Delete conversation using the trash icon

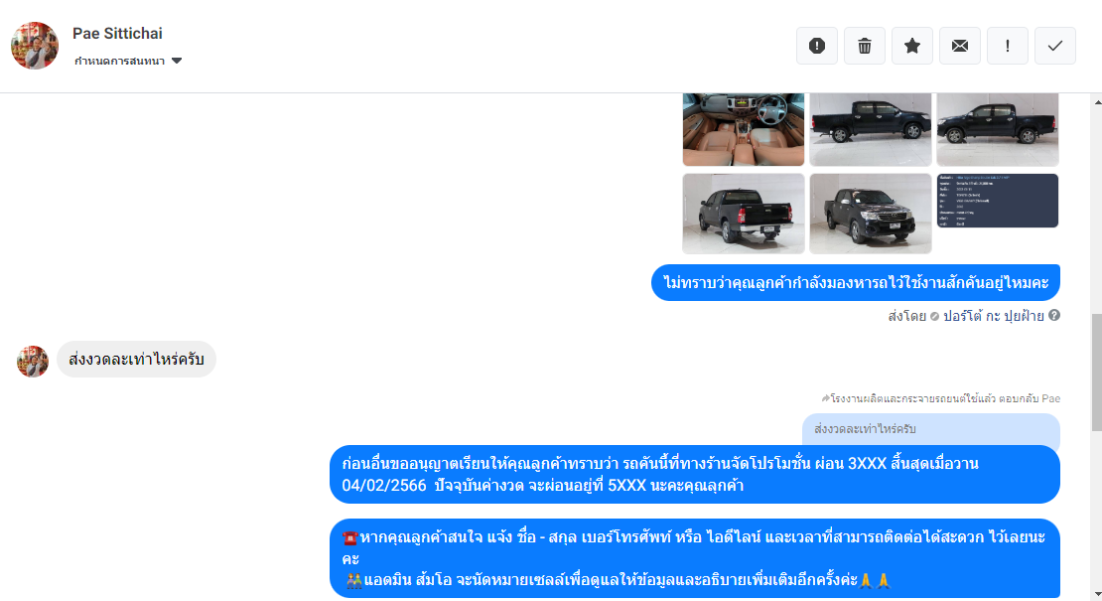(865, 46)
